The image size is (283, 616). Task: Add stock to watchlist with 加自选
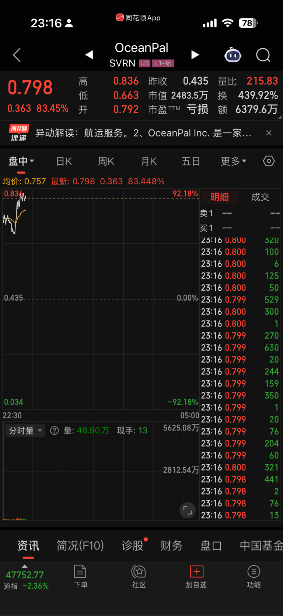[196, 576]
